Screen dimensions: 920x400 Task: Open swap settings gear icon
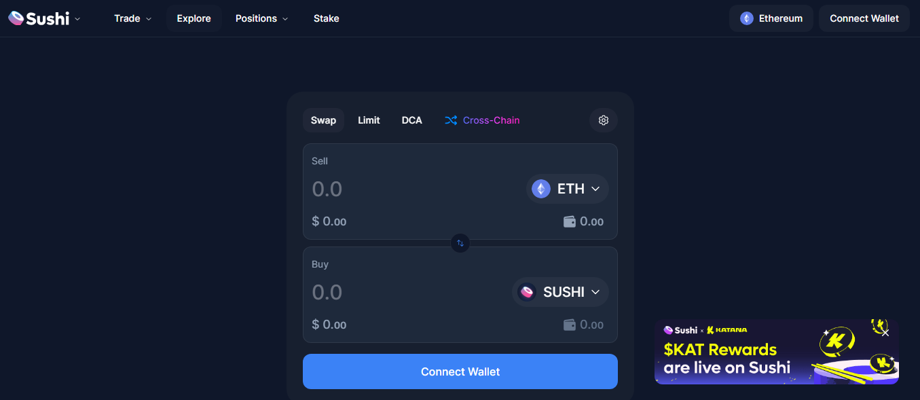click(604, 120)
